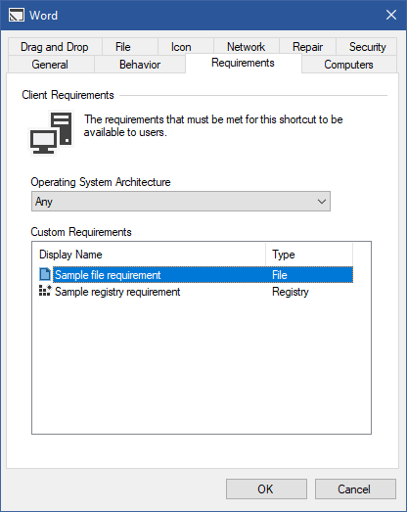Click the Word window icon in title bar

point(17,15)
